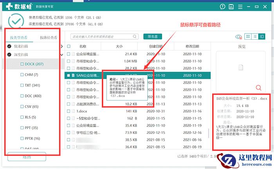Screen dimensions: 274x169
Task: Toggle the eye preview icon
Action: 238,37
